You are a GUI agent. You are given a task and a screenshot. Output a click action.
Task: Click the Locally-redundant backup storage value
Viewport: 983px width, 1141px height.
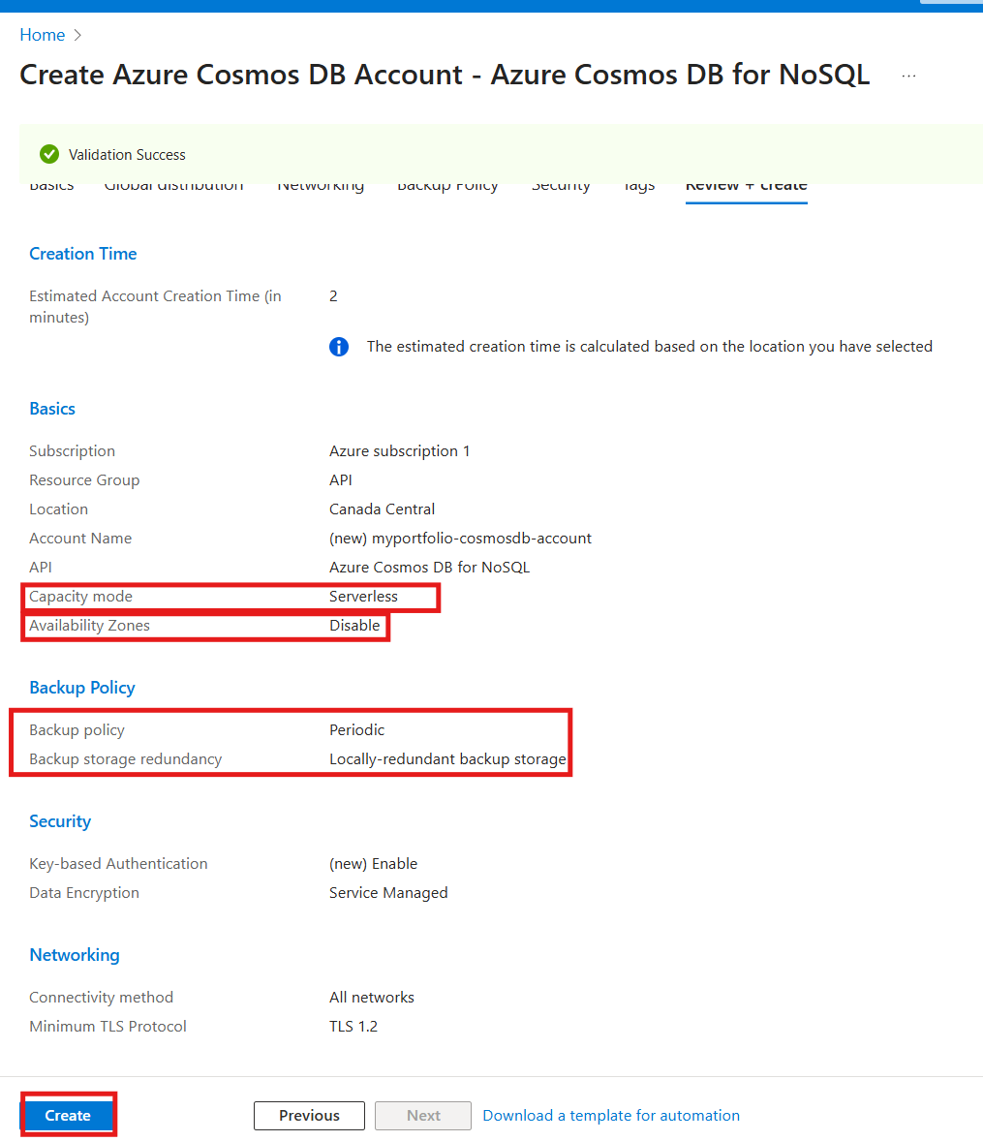click(446, 758)
